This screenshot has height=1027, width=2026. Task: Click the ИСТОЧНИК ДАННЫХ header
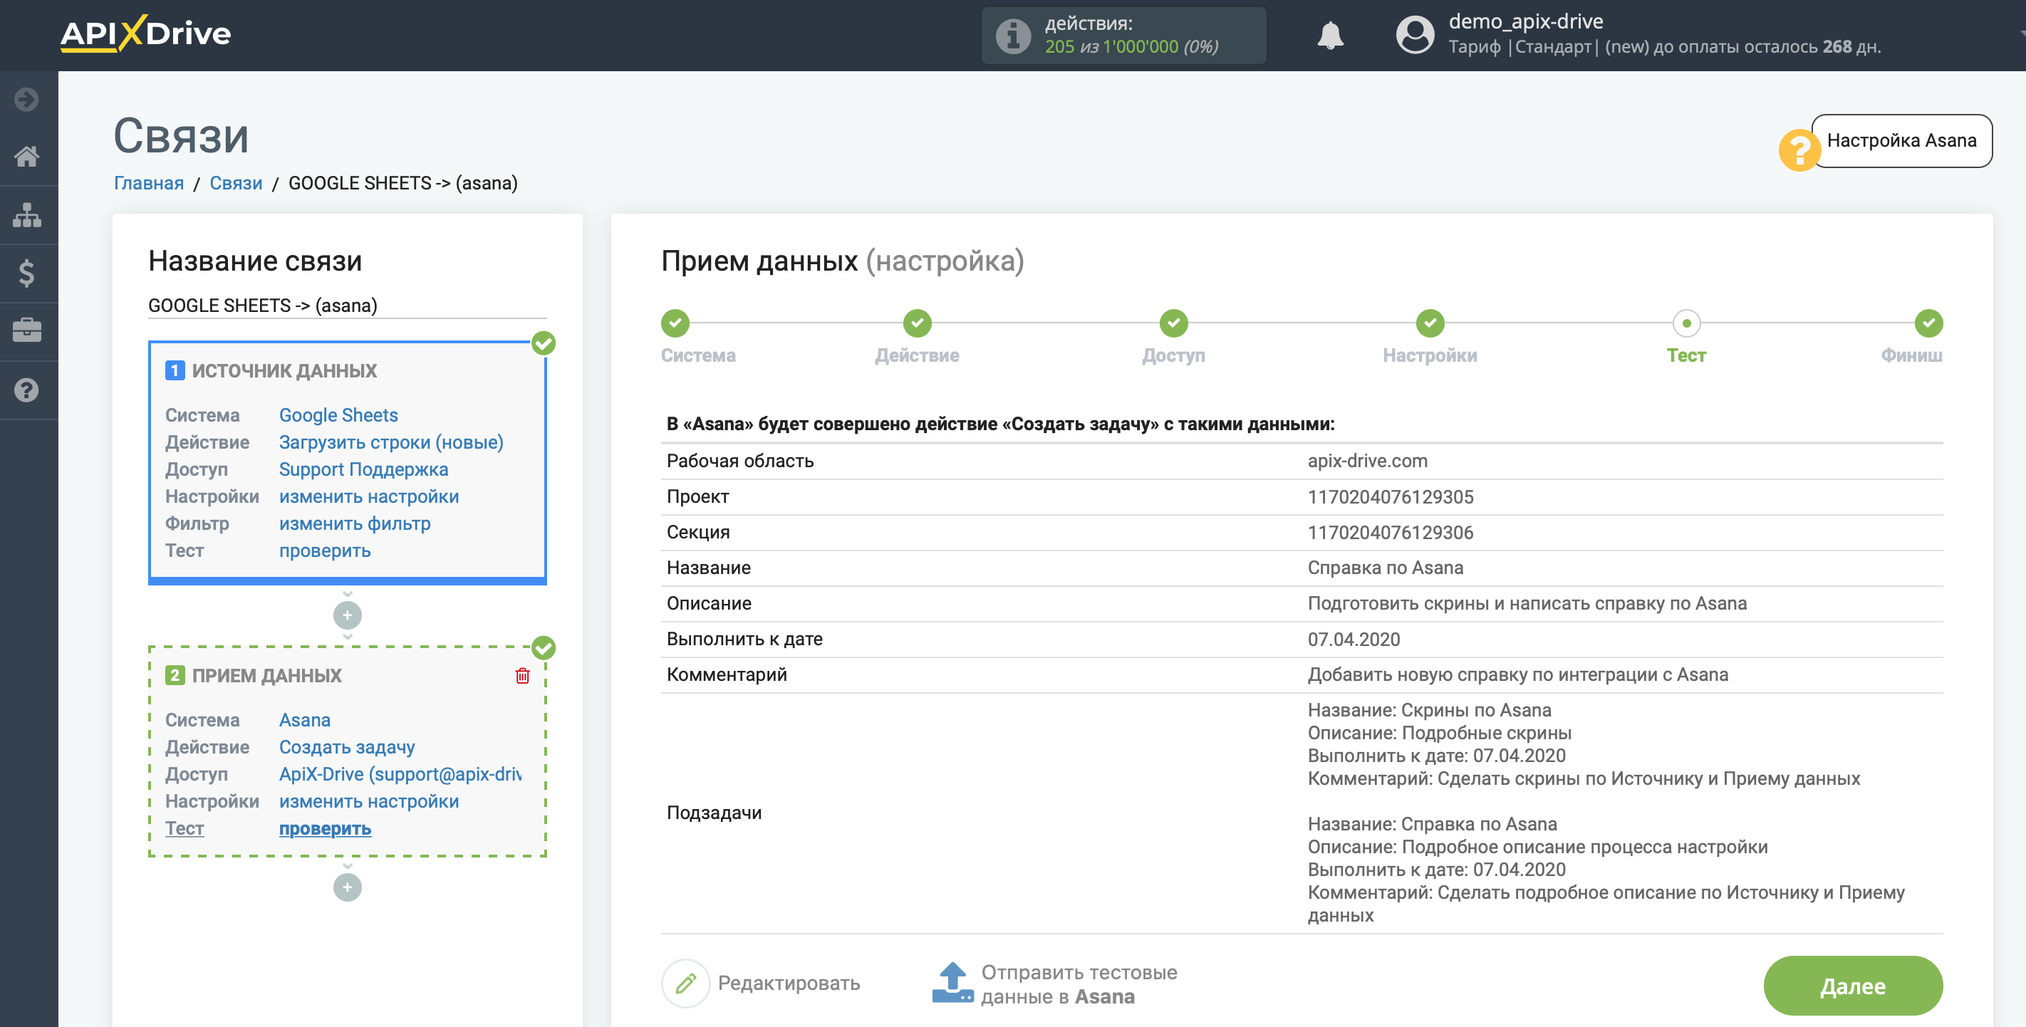pyautogui.click(x=284, y=370)
